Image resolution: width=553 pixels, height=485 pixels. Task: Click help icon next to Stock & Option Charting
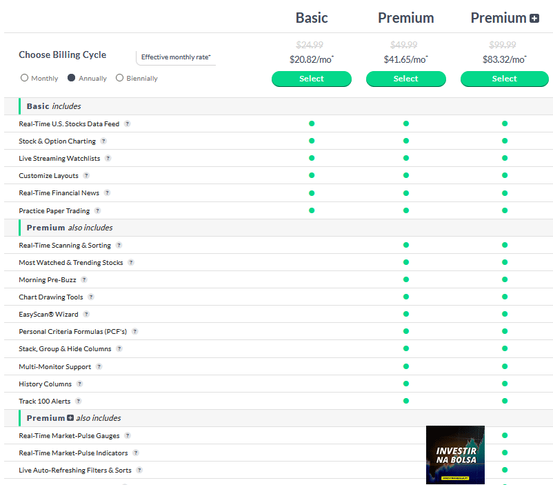tap(103, 141)
